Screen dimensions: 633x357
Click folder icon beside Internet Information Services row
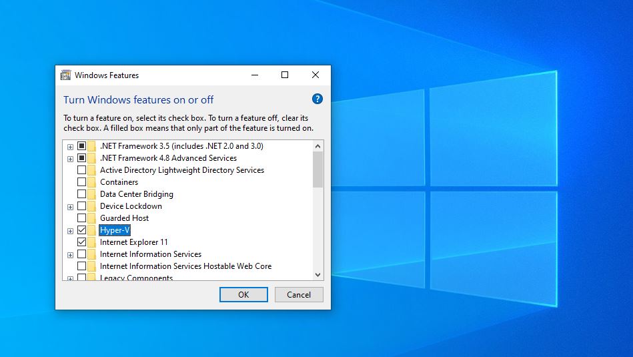click(x=92, y=254)
